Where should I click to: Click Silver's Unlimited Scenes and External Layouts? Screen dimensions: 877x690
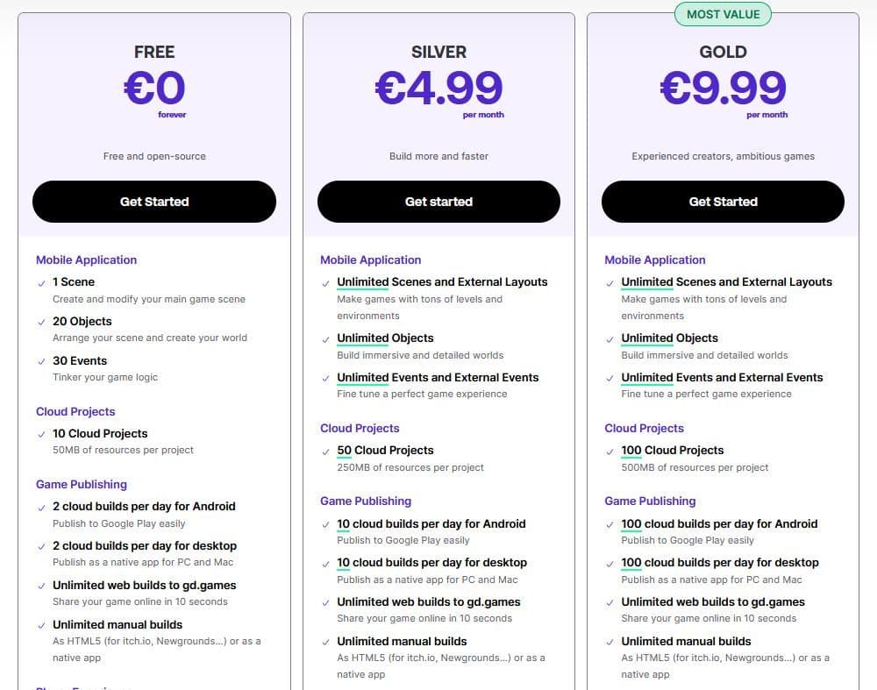tap(442, 282)
